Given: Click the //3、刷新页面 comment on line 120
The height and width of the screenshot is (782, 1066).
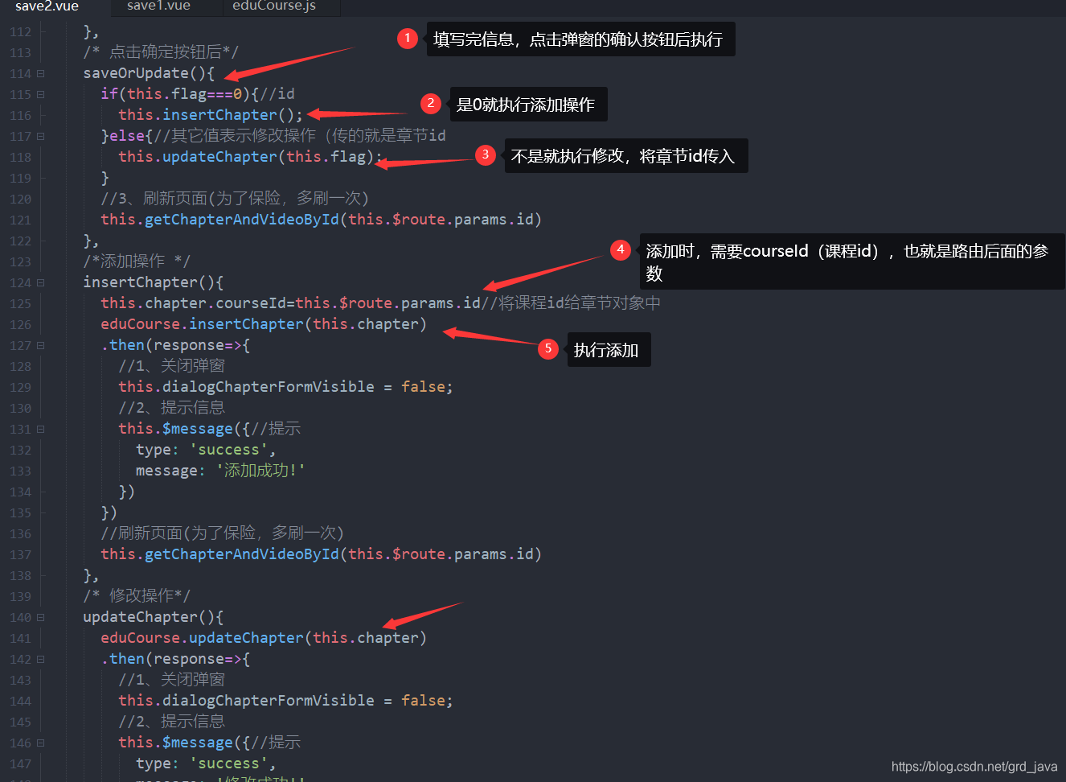Looking at the screenshot, I should 235,199.
